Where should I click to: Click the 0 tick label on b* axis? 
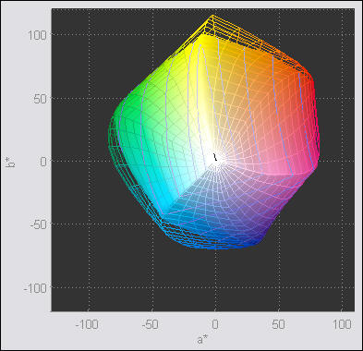pyautogui.click(x=43, y=162)
